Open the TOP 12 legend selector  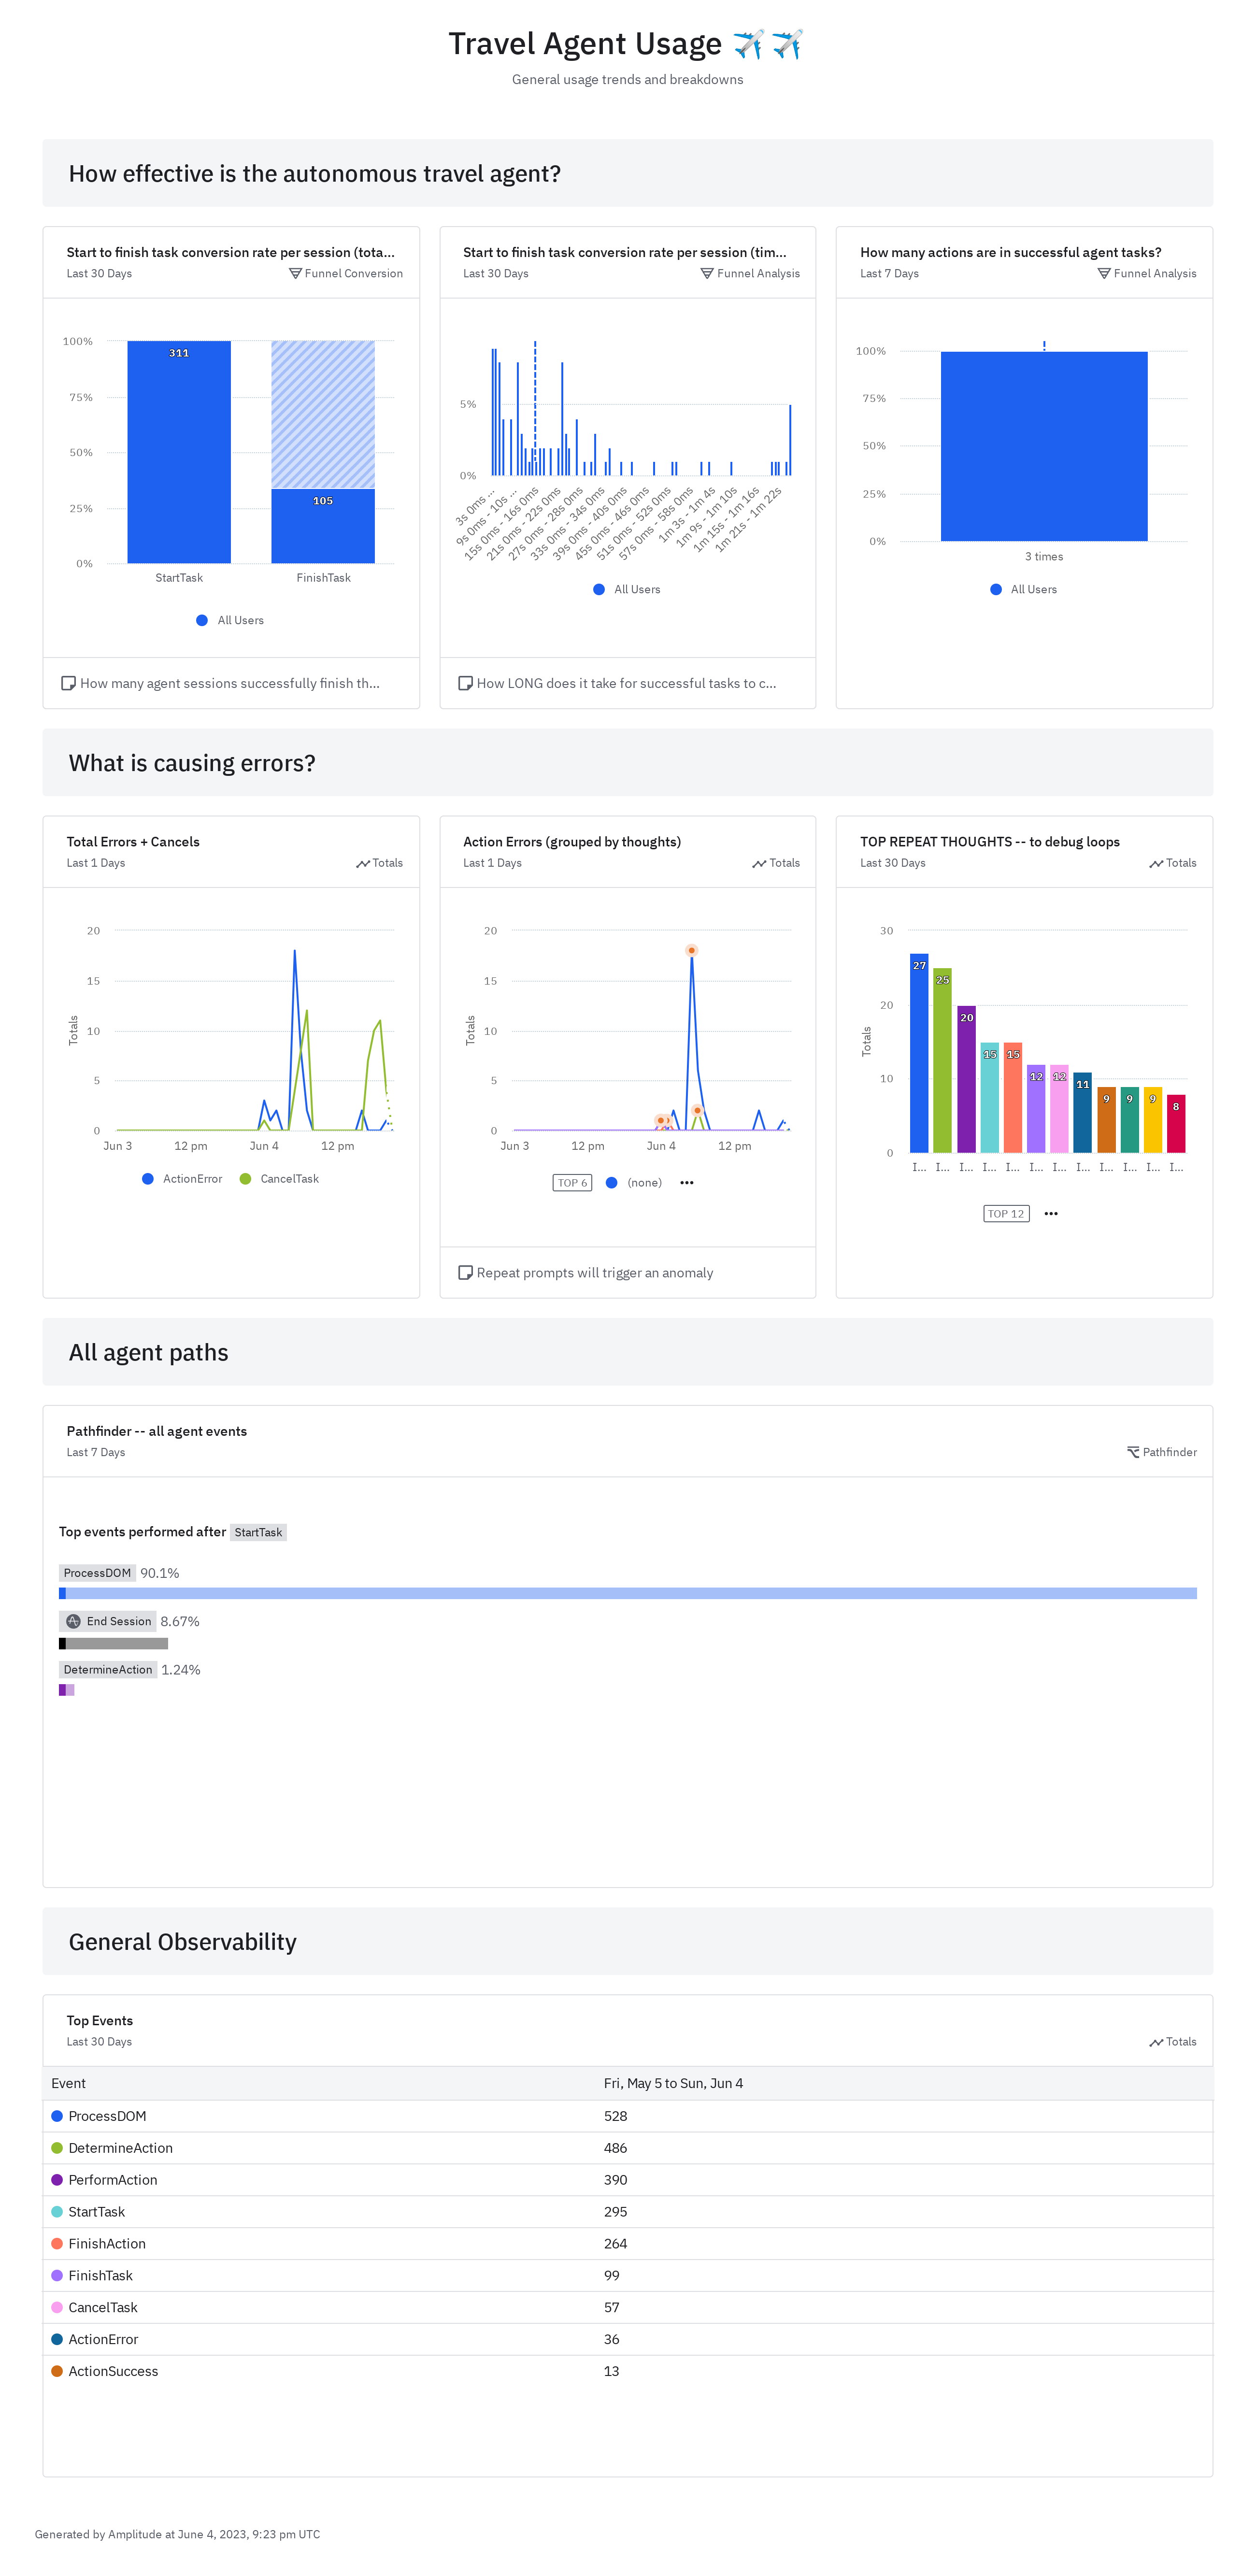click(x=1005, y=1214)
